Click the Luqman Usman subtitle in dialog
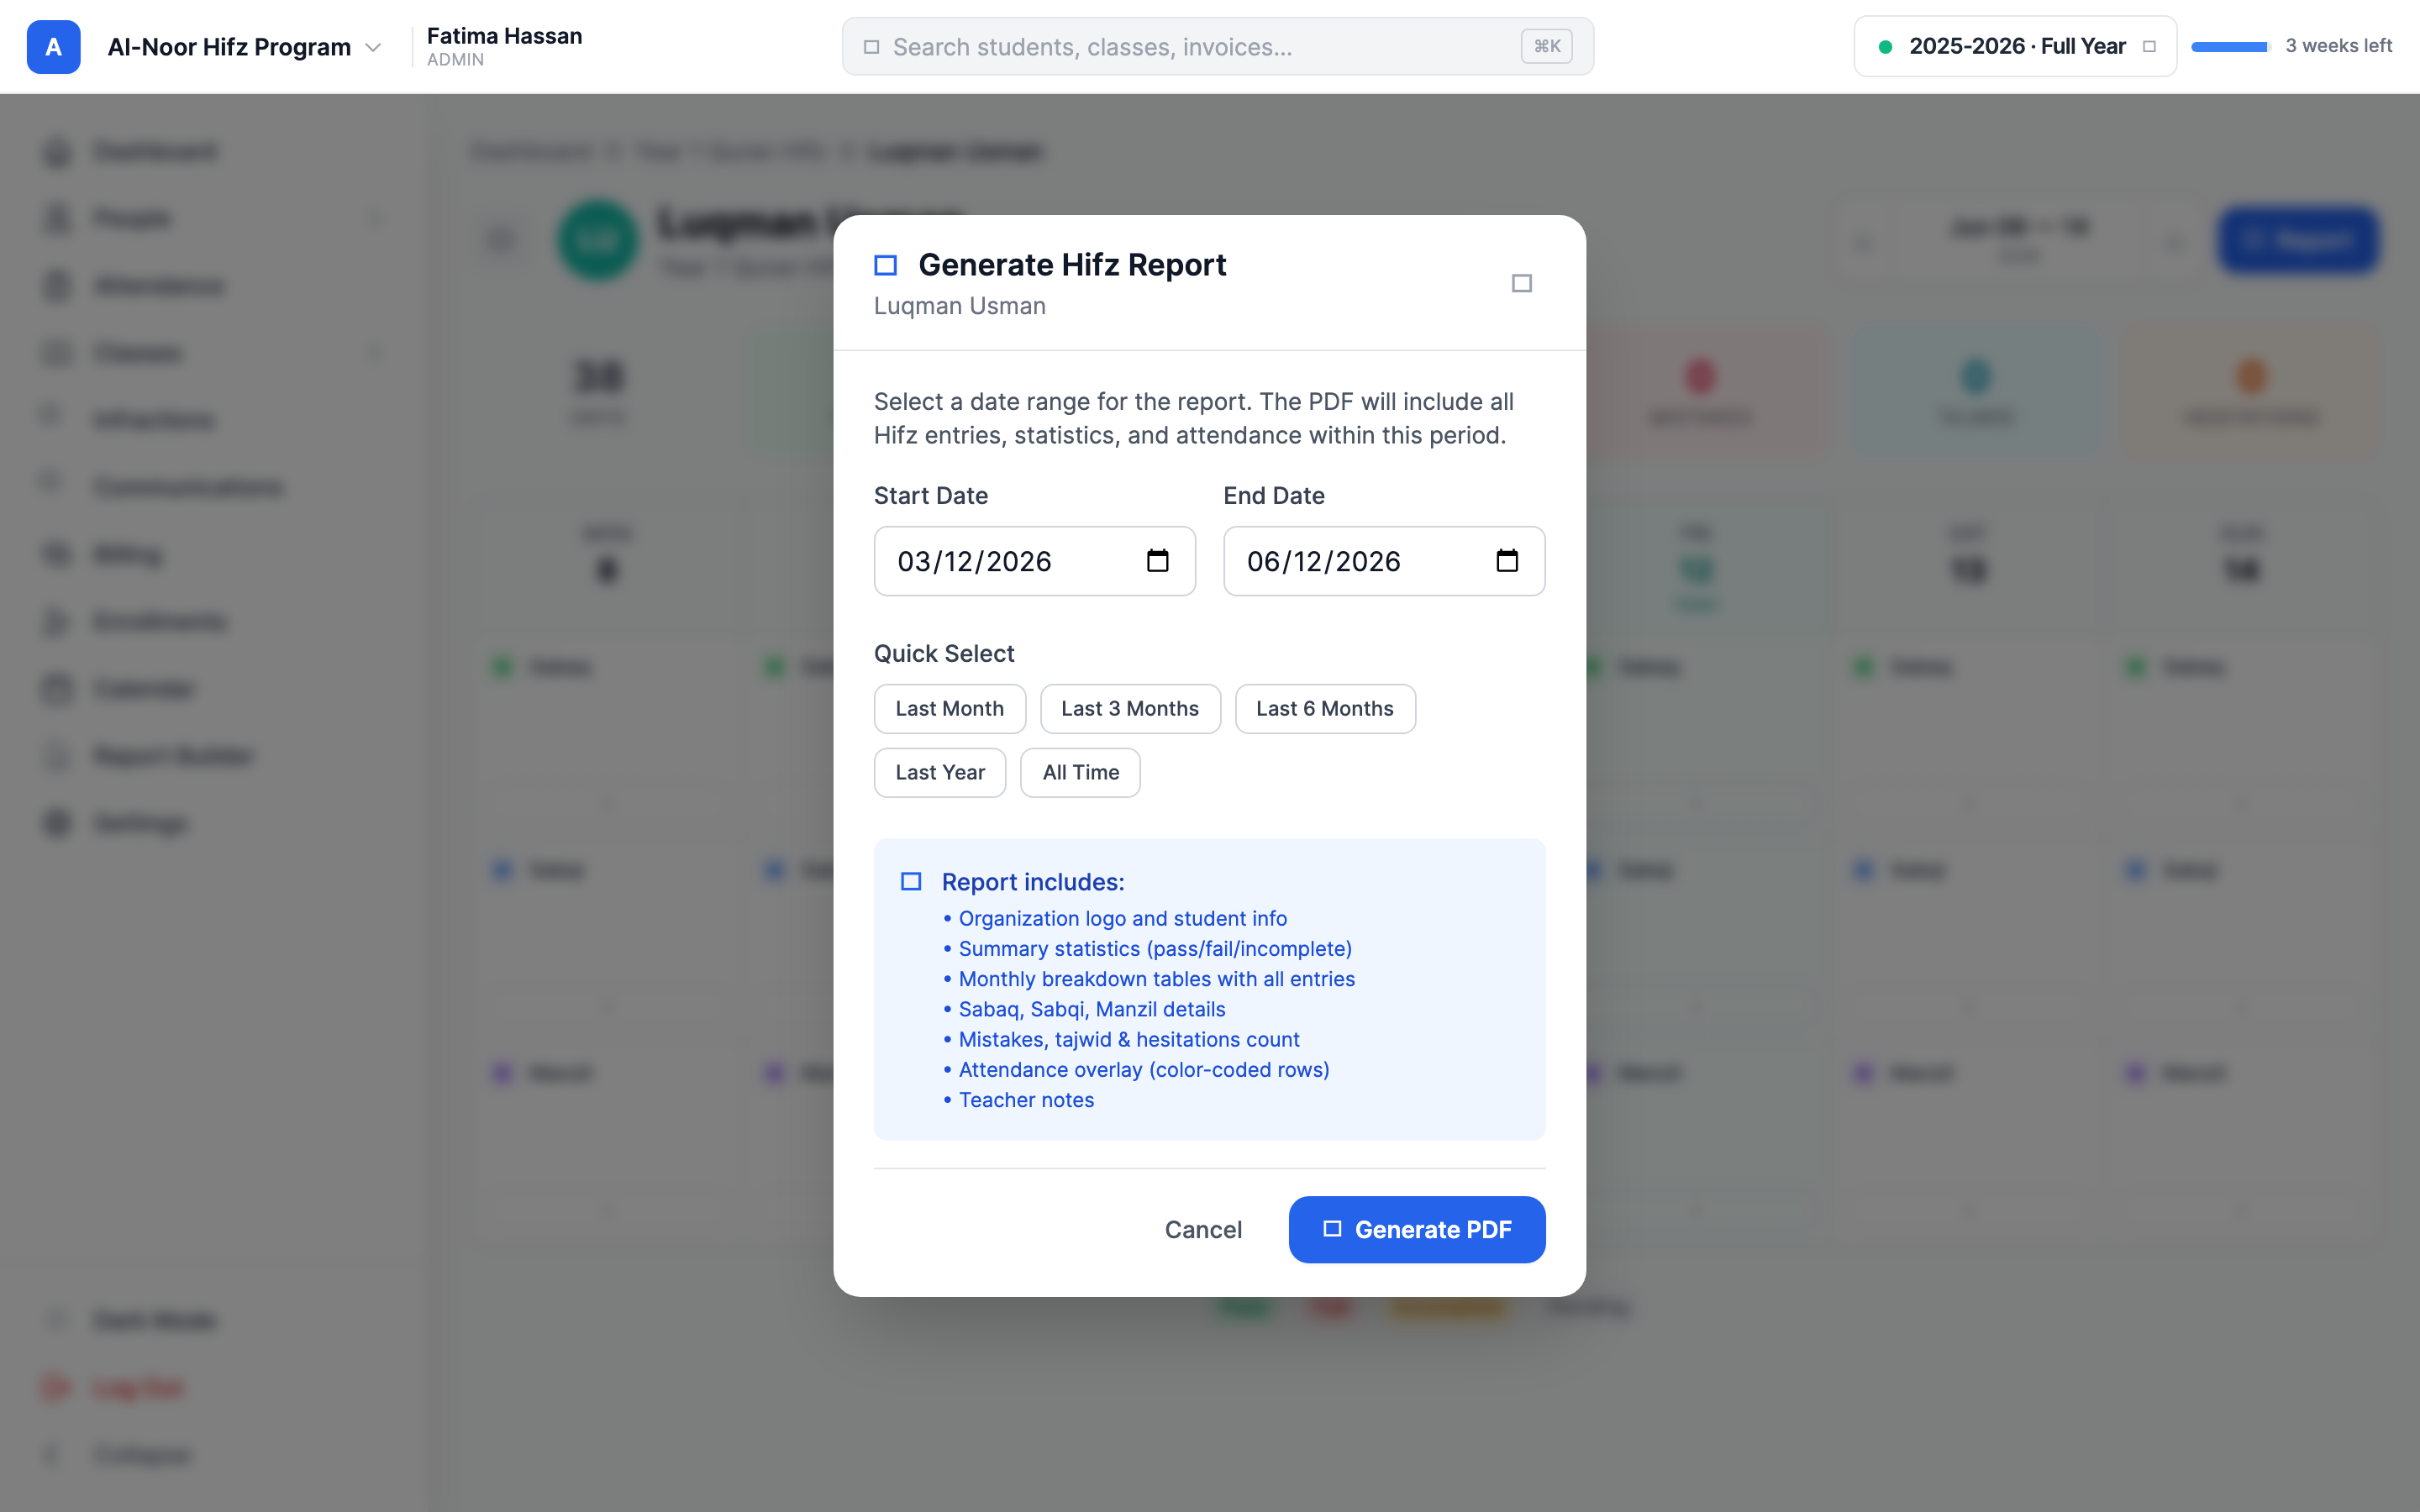The width and height of the screenshot is (2420, 1512). [959, 306]
